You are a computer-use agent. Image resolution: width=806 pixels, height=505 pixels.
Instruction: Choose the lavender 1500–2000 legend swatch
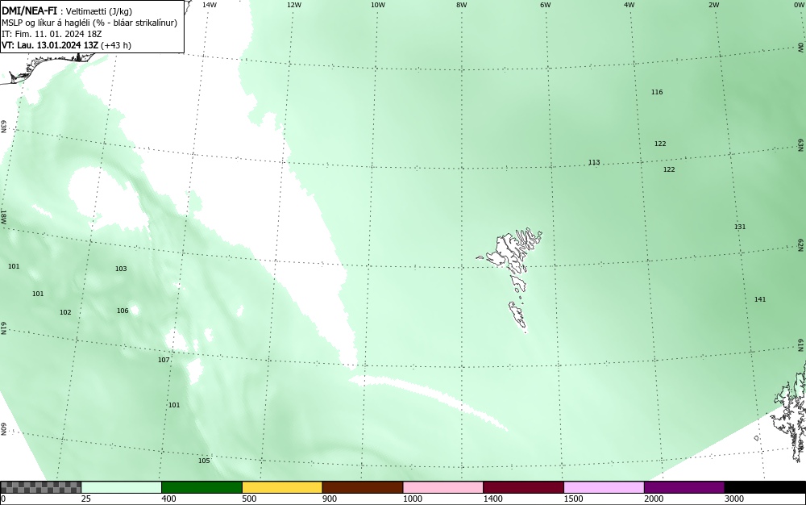coord(604,487)
